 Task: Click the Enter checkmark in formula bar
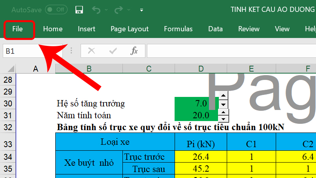coord(113,51)
